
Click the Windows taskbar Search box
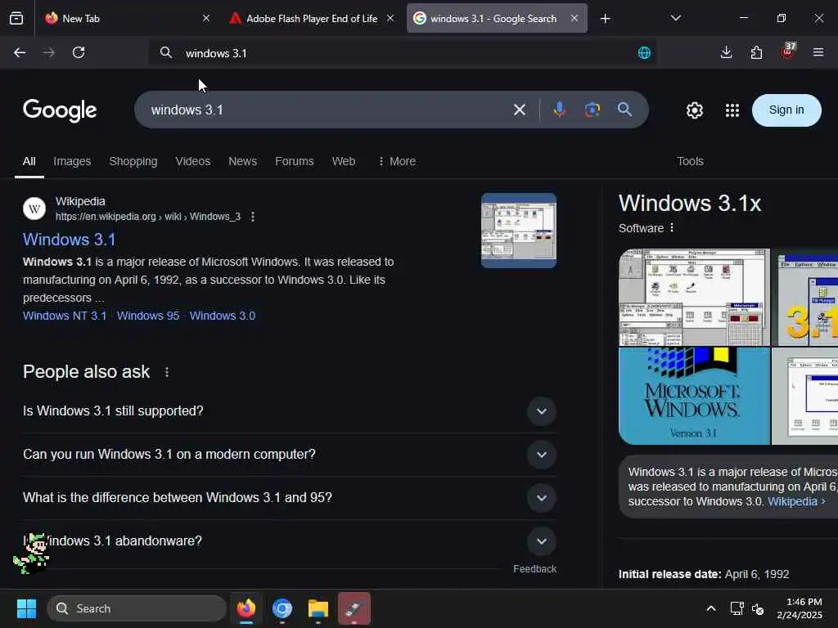(x=137, y=608)
